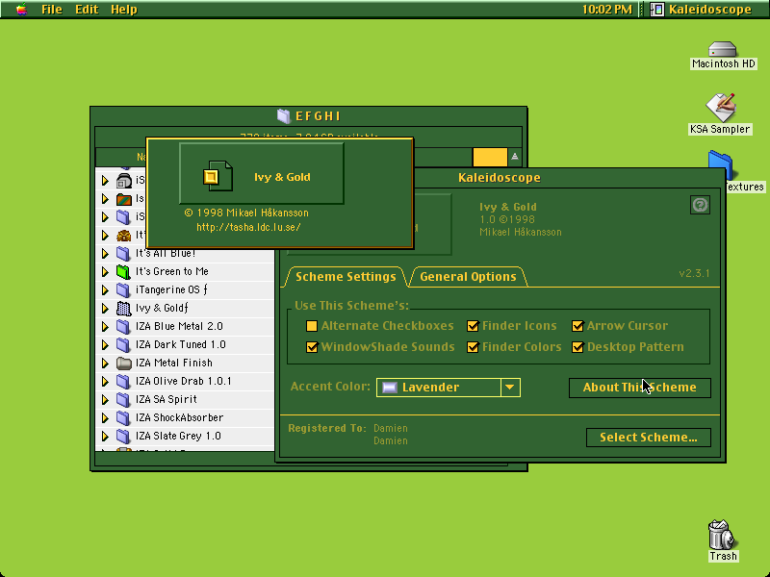Select the IZA SA Spirit folder icon
Viewport: 770px width, 577px height.
click(x=123, y=399)
